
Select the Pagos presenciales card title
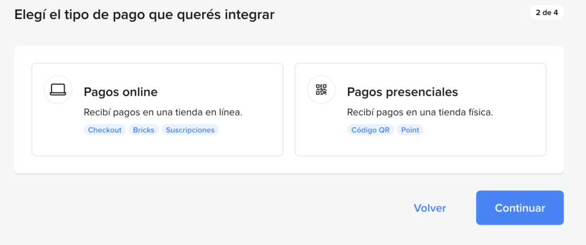tap(402, 92)
